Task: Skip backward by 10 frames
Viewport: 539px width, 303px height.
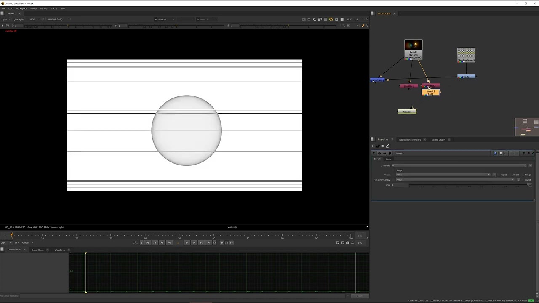Action: coord(222,242)
